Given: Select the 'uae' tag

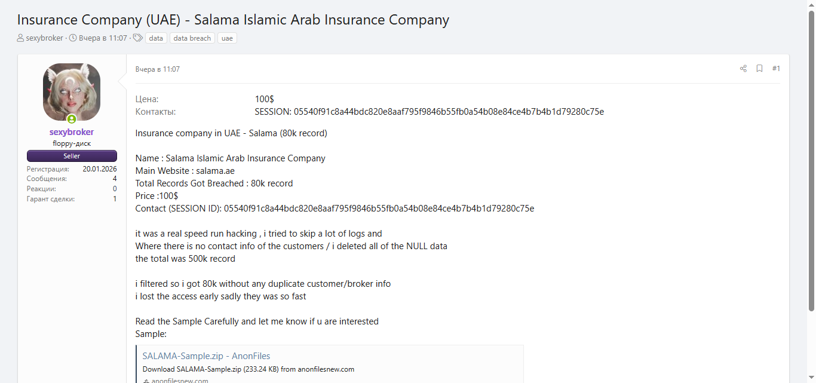Looking at the screenshot, I should (x=227, y=38).
